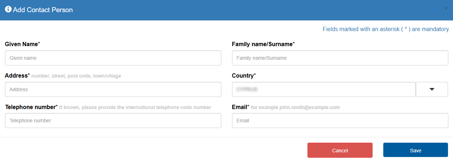Focus the Telephone number input field

click(113, 121)
